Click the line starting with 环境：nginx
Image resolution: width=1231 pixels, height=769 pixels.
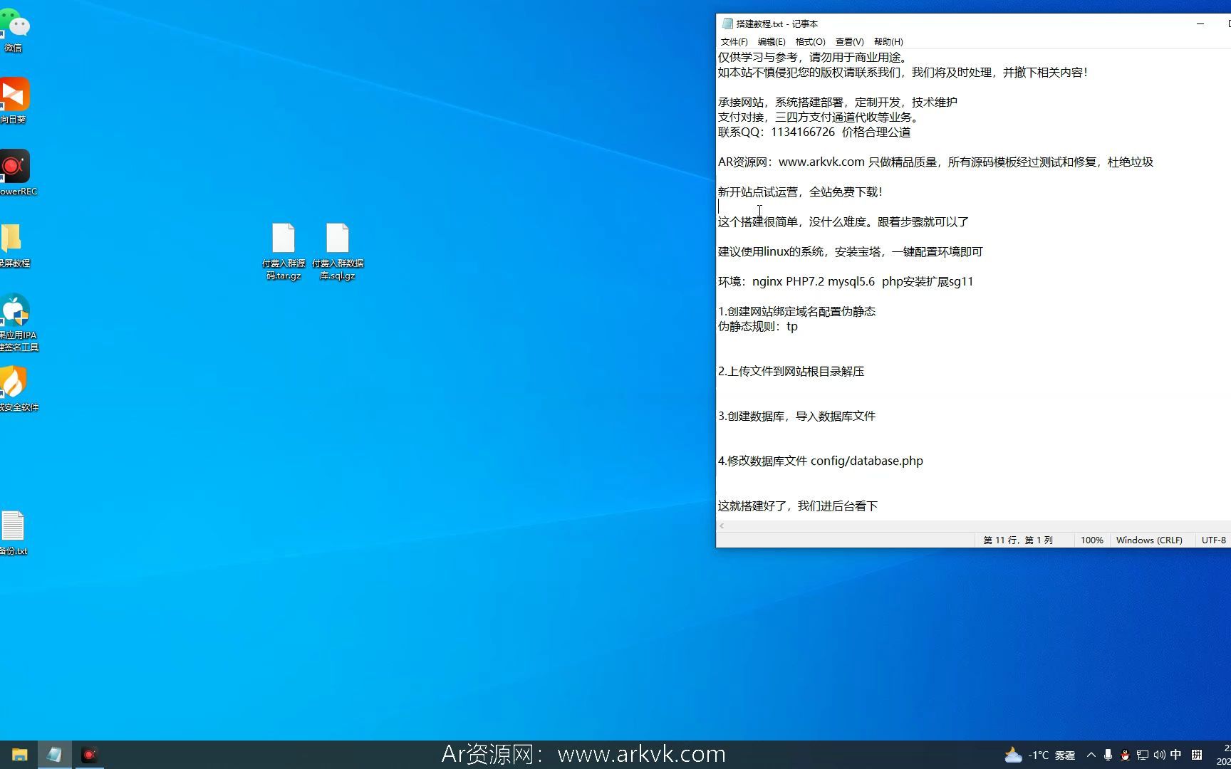(x=846, y=282)
